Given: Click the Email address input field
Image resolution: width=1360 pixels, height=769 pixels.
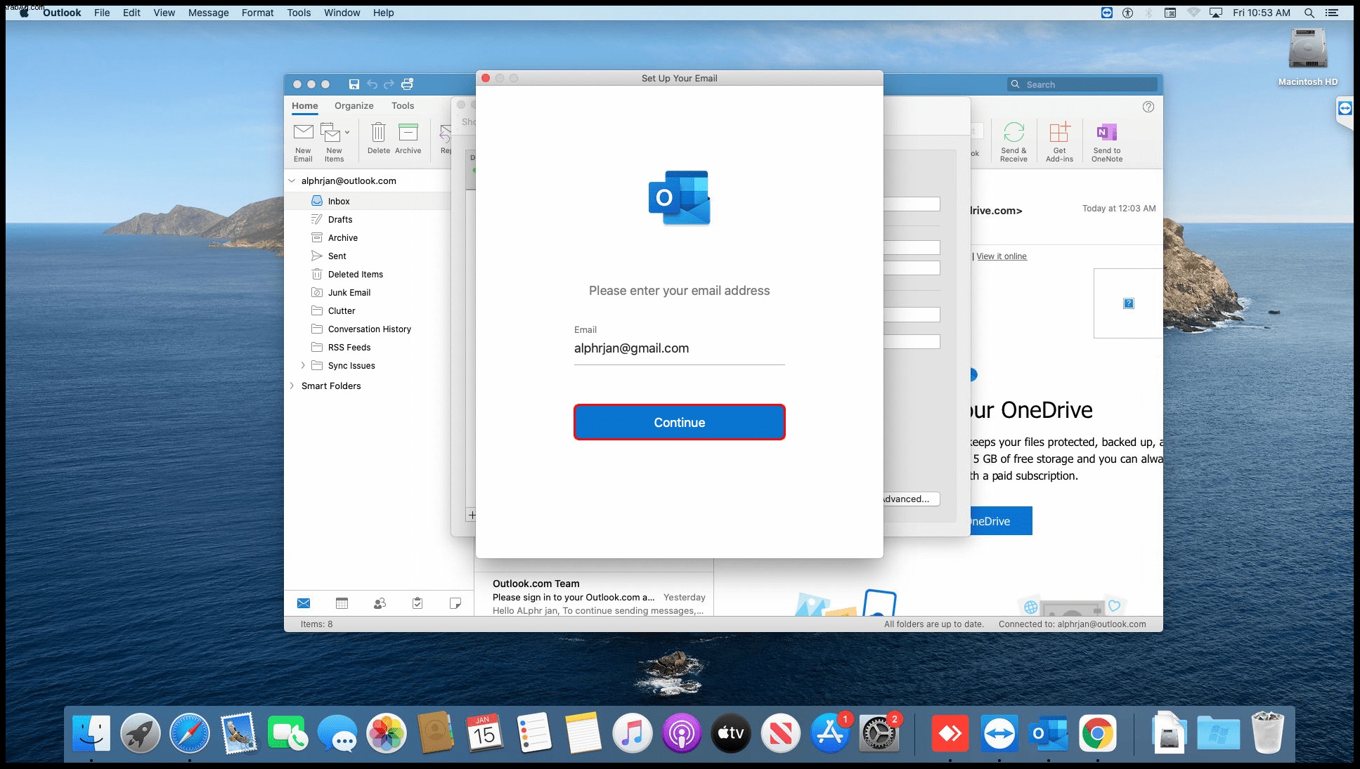Looking at the screenshot, I should (x=679, y=348).
